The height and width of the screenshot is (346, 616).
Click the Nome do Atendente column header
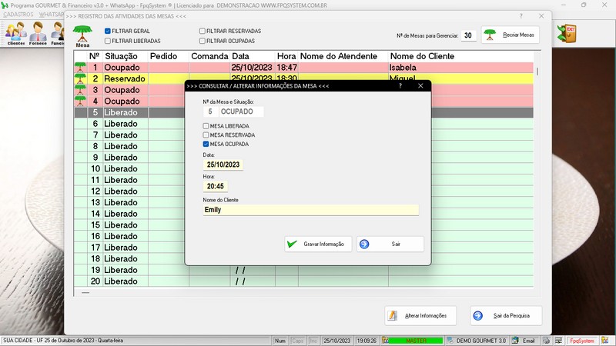pos(339,56)
